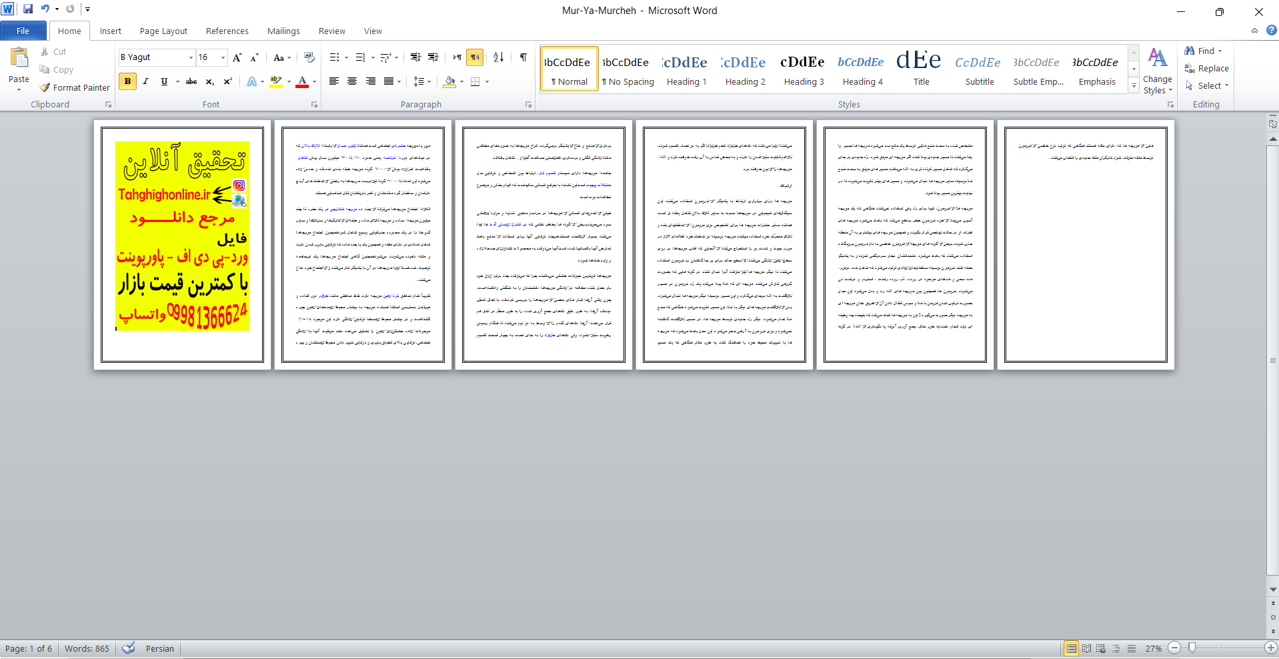Viewport: 1279px width, 659px height.
Task: Sort text with the A-Z sort icon
Action: click(x=499, y=57)
